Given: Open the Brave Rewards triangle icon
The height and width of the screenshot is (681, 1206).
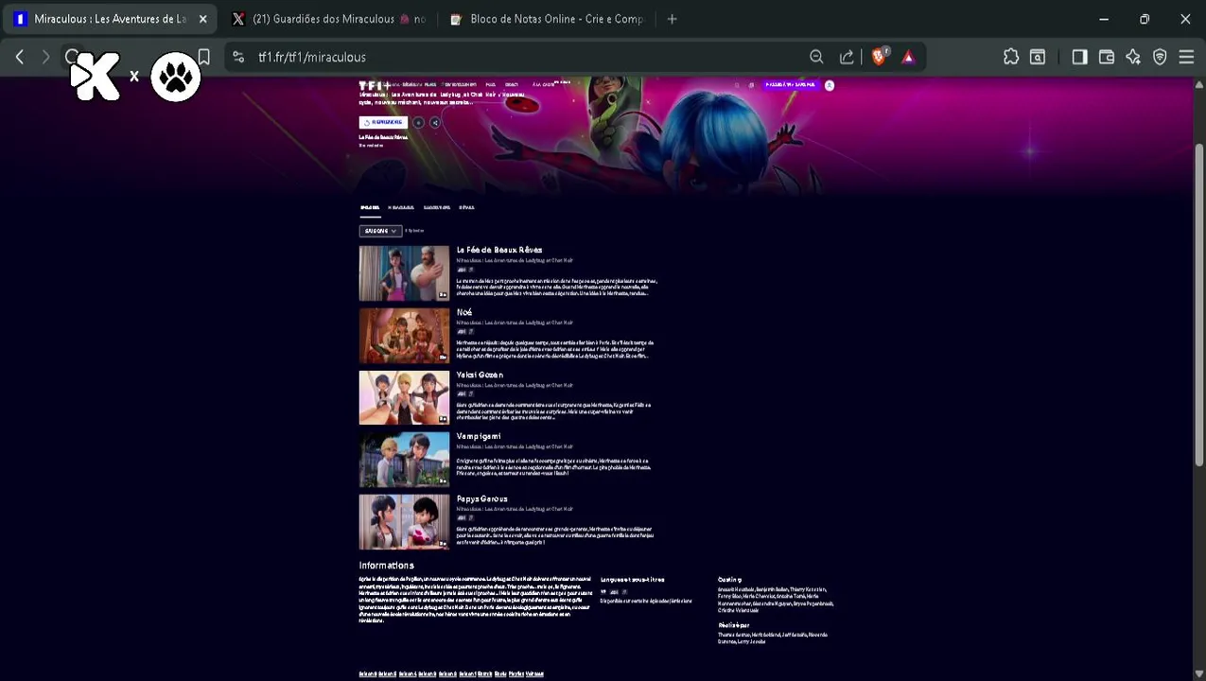Looking at the screenshot, I should [x=908, y=57].
